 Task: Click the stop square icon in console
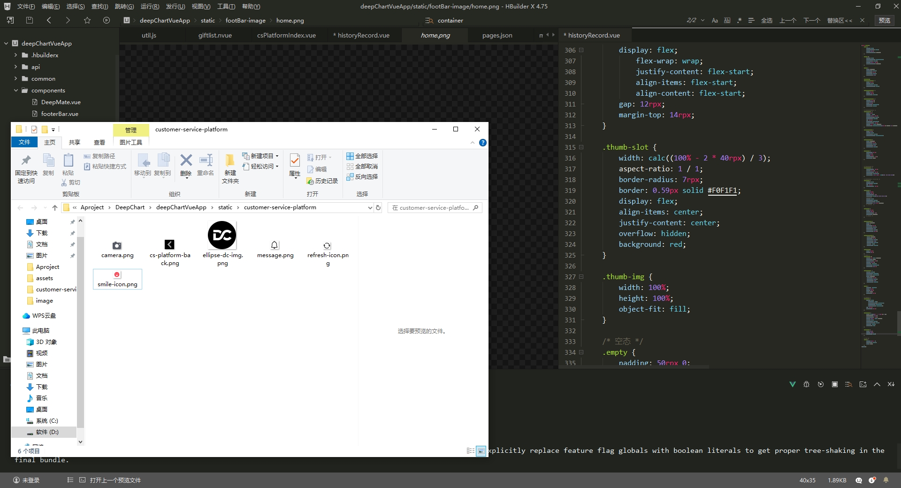(x=834, y=384)
